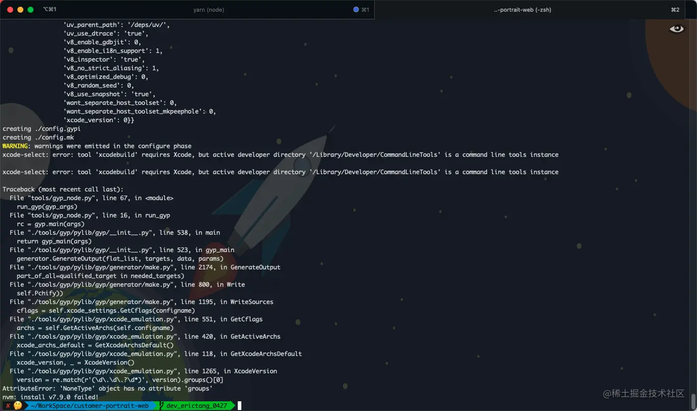
Task: Click the 'v8_inspector': 'true' line
Action: 104,60
